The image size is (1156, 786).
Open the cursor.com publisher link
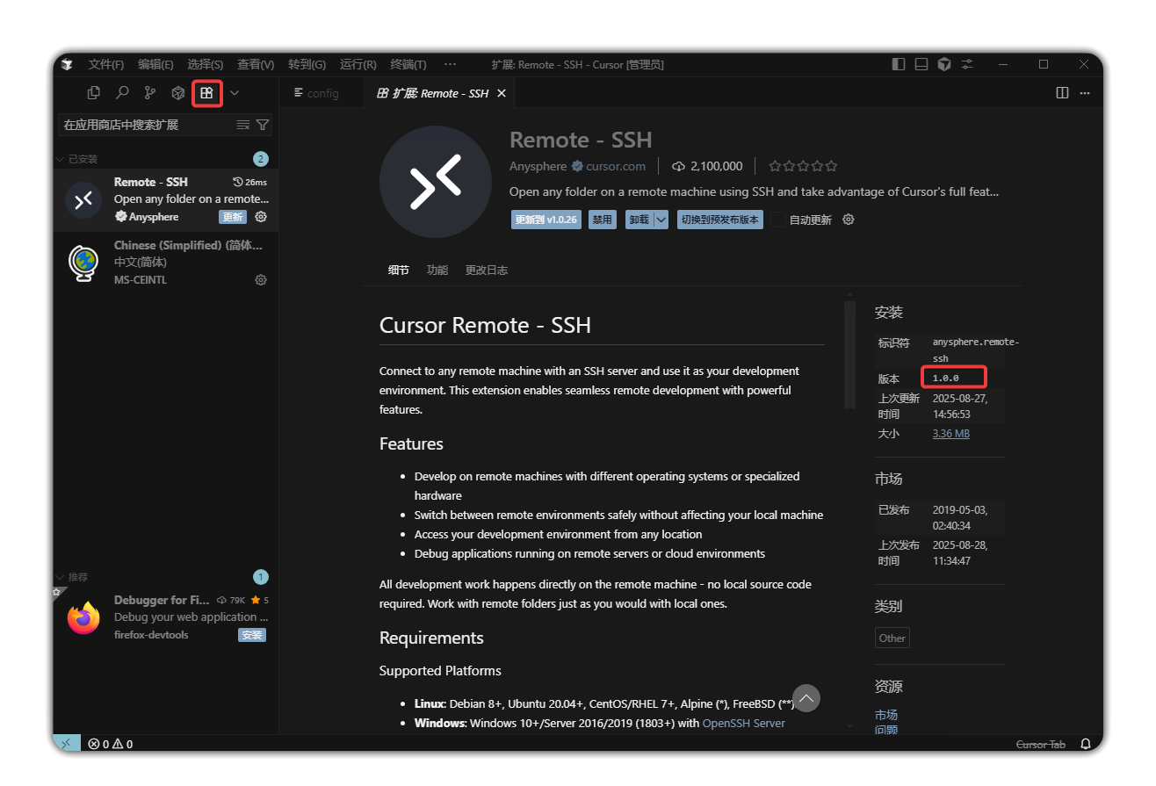point(615,166)
